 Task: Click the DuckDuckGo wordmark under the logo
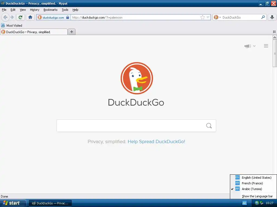click(136, 102)
